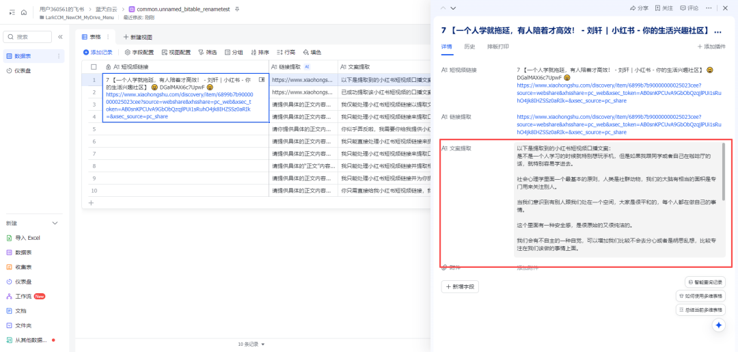
Task: Open the record panel's three-dot more menu
Action: point(709,8)
